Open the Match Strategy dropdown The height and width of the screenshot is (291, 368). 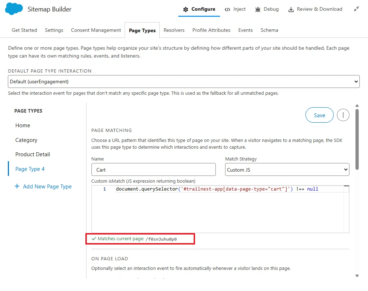tap(287, 169)
